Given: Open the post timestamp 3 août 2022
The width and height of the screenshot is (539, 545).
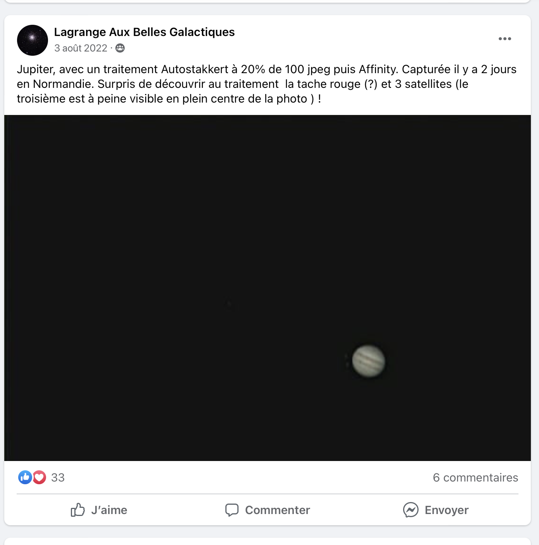Looking at the screenshot, I should [81, 48].
